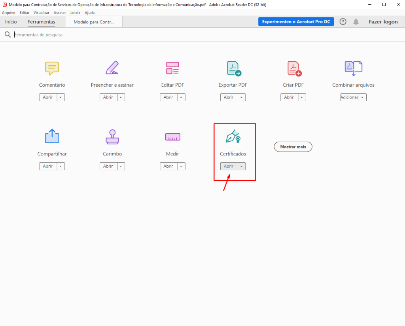The image size is (405, 326).
Task: Open the notifications bell icon
Action: click(x=356, y=22)
